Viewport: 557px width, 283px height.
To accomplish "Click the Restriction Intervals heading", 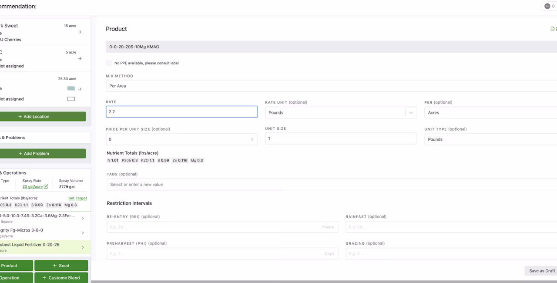I will tap(129, 203).
